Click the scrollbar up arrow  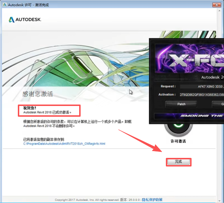[x=219, y=11]
